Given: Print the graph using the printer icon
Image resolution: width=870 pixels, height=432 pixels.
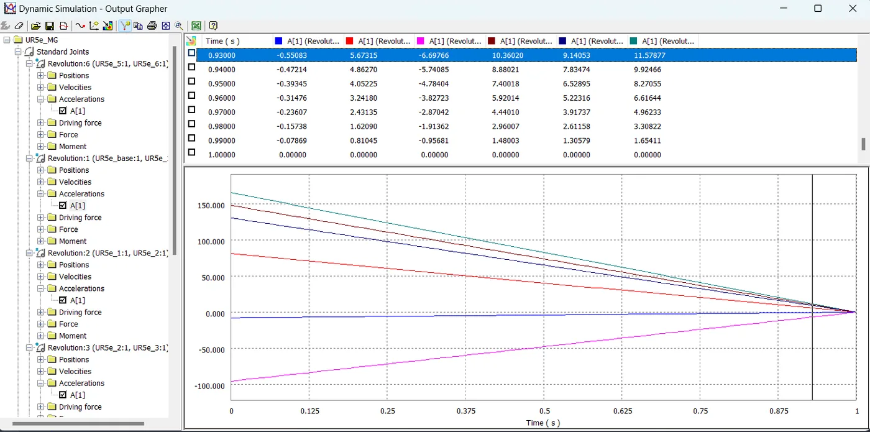Looking at the screenshot, I should coord(152,26).
